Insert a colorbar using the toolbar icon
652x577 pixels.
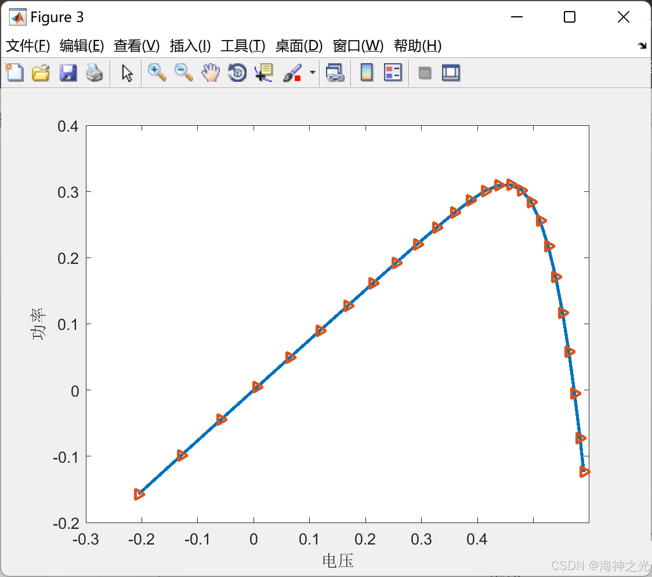(x=367, y=72)
